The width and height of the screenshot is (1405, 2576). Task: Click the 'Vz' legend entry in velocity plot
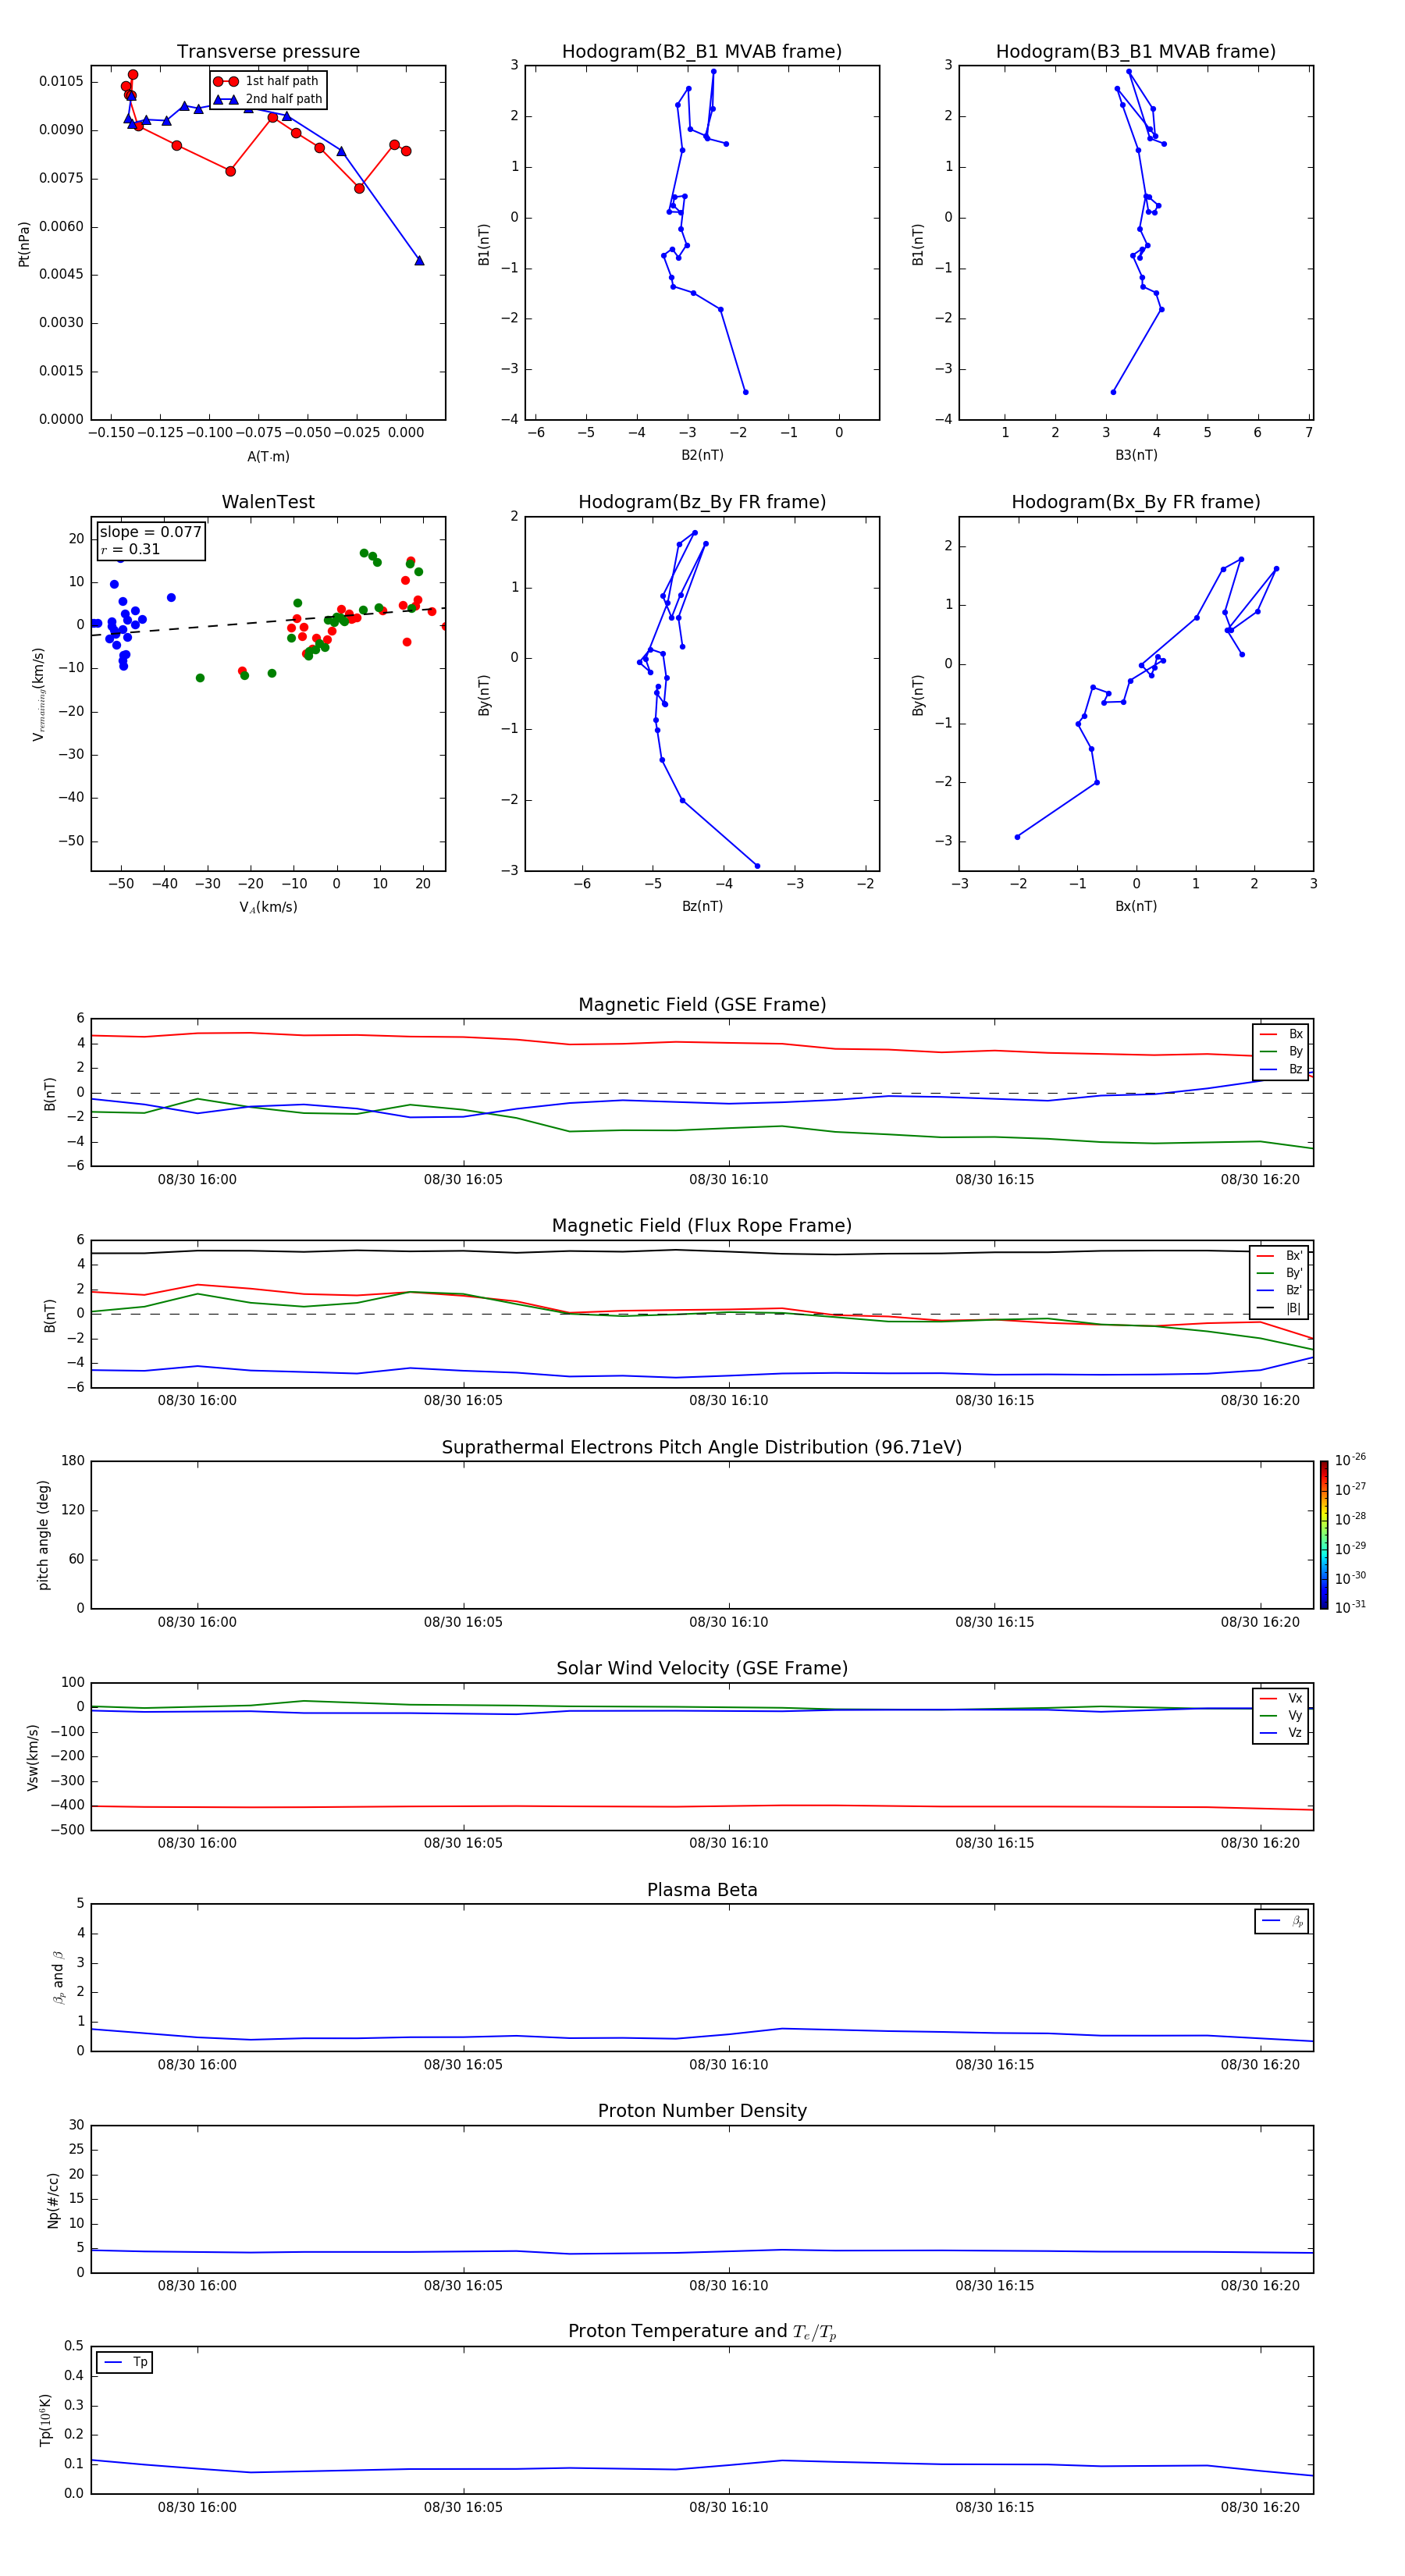pos(1281,1732)
